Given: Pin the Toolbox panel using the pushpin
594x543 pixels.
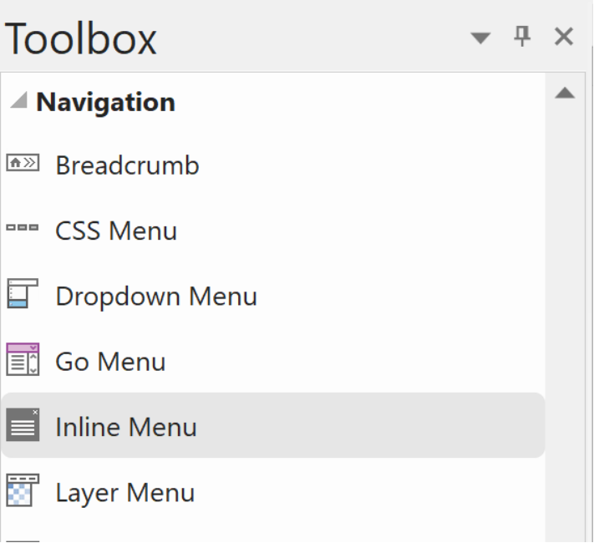Looking at the screenshot, I should pos(523,37).
